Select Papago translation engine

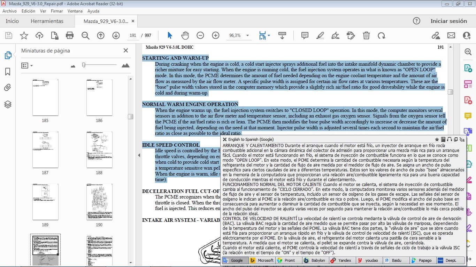tap(423, 260)
